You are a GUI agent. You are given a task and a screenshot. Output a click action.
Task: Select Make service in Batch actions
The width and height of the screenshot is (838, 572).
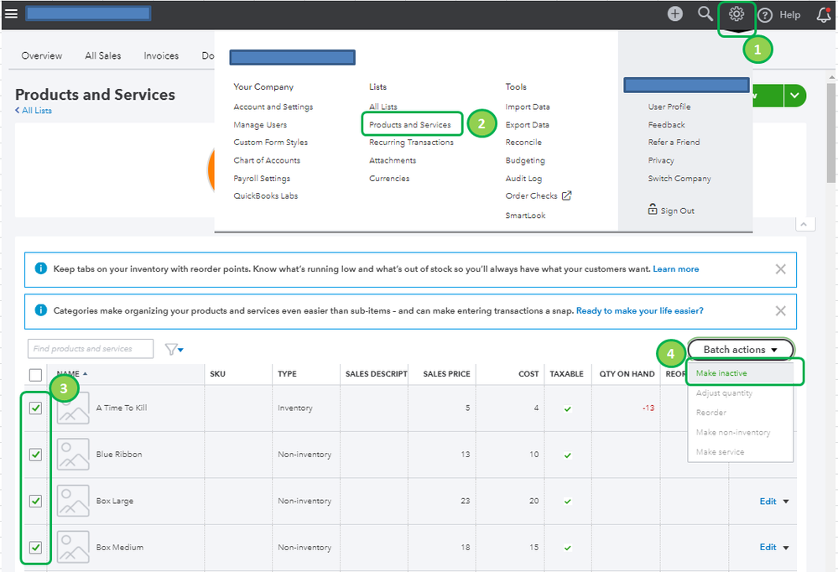coord(720,452)
